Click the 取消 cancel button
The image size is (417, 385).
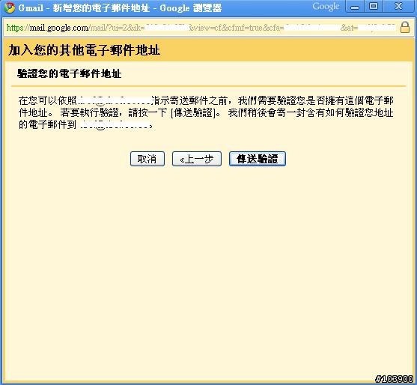(147, 159)
